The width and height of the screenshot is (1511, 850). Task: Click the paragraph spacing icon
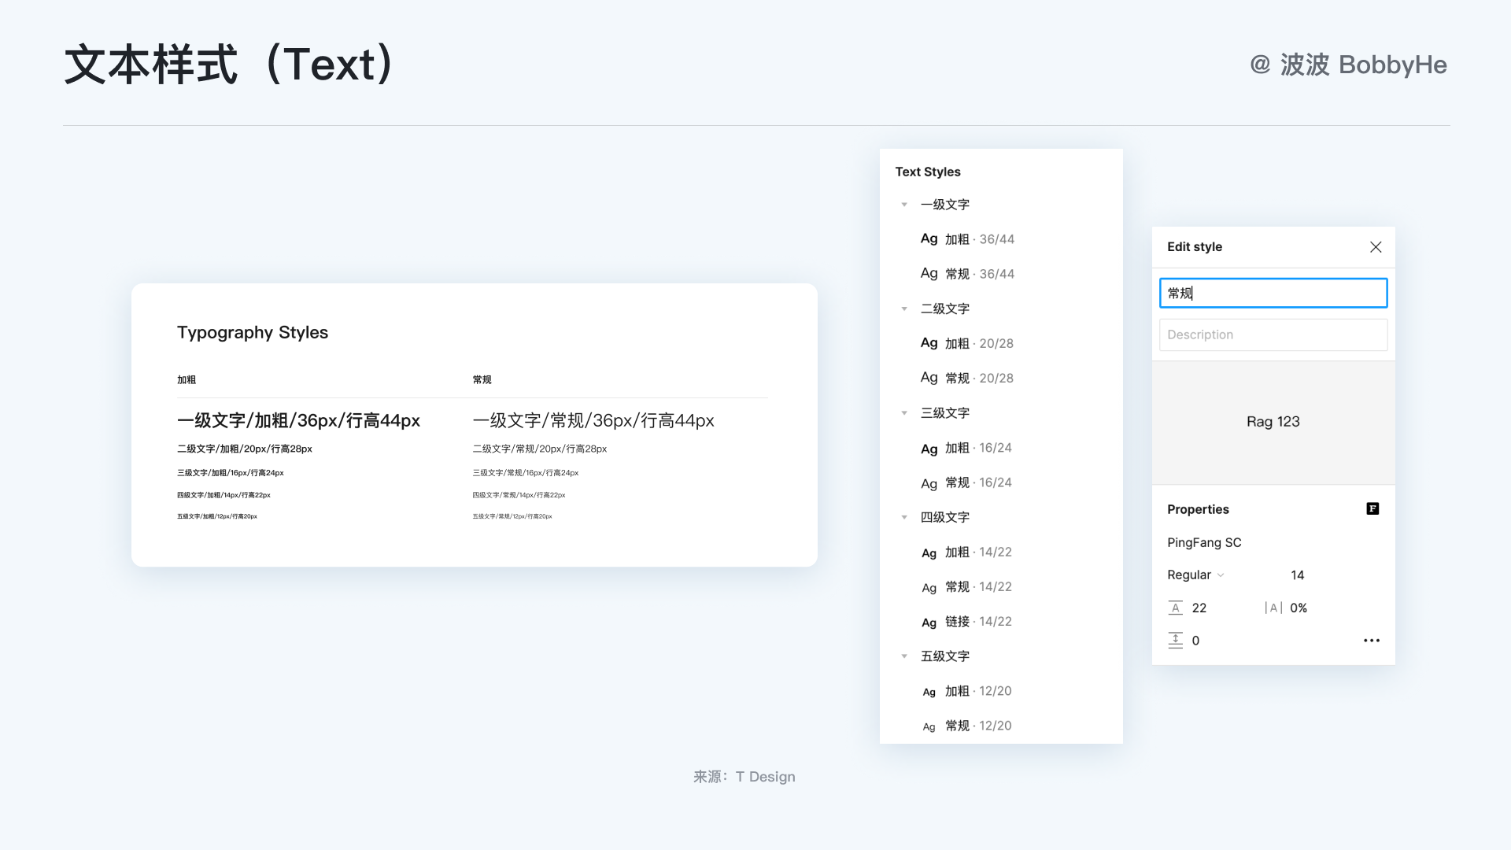click(x=1175, y=641)
